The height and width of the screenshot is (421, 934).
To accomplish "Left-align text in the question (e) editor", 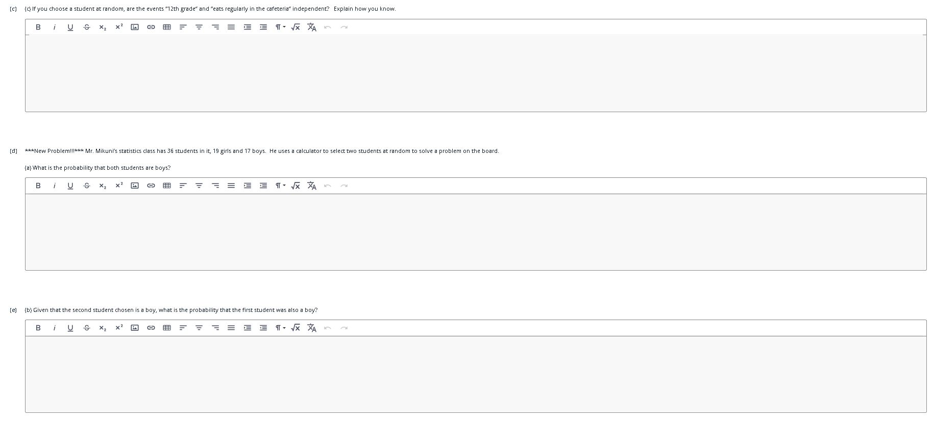I will [183, 328].
